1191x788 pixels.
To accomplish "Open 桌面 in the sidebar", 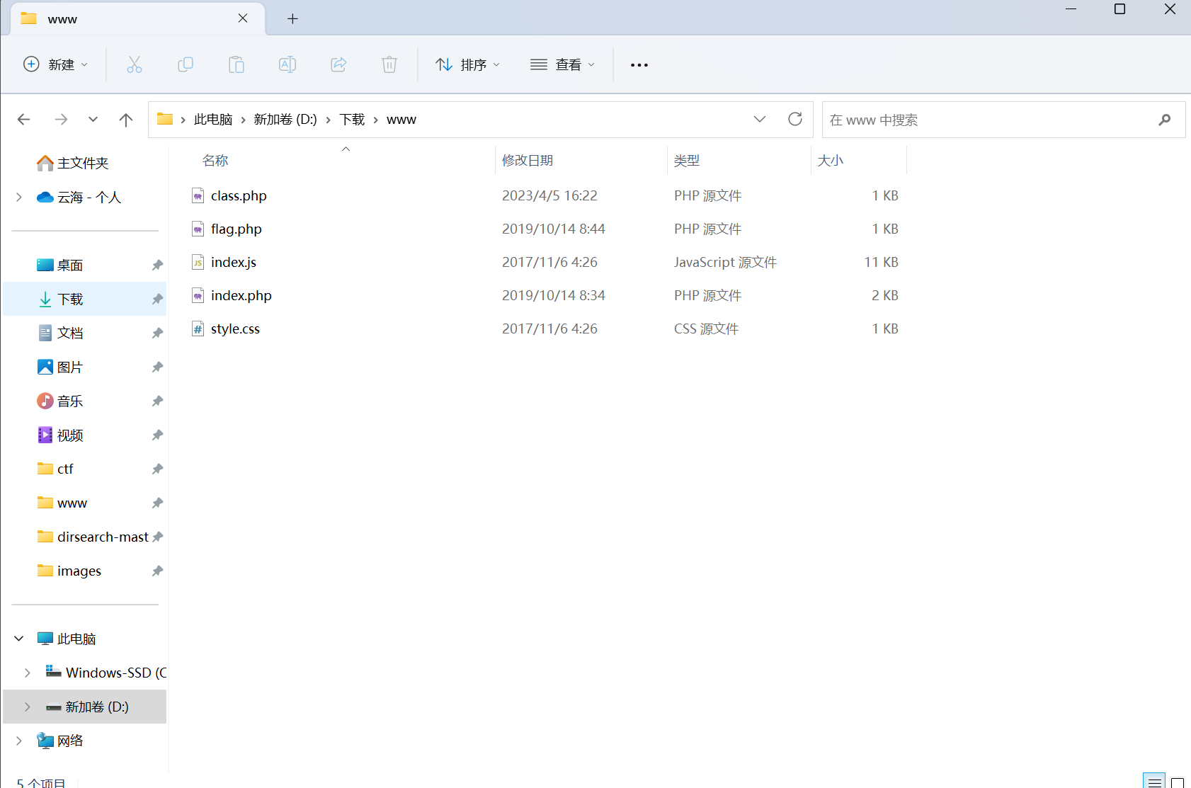I will 70,265.
